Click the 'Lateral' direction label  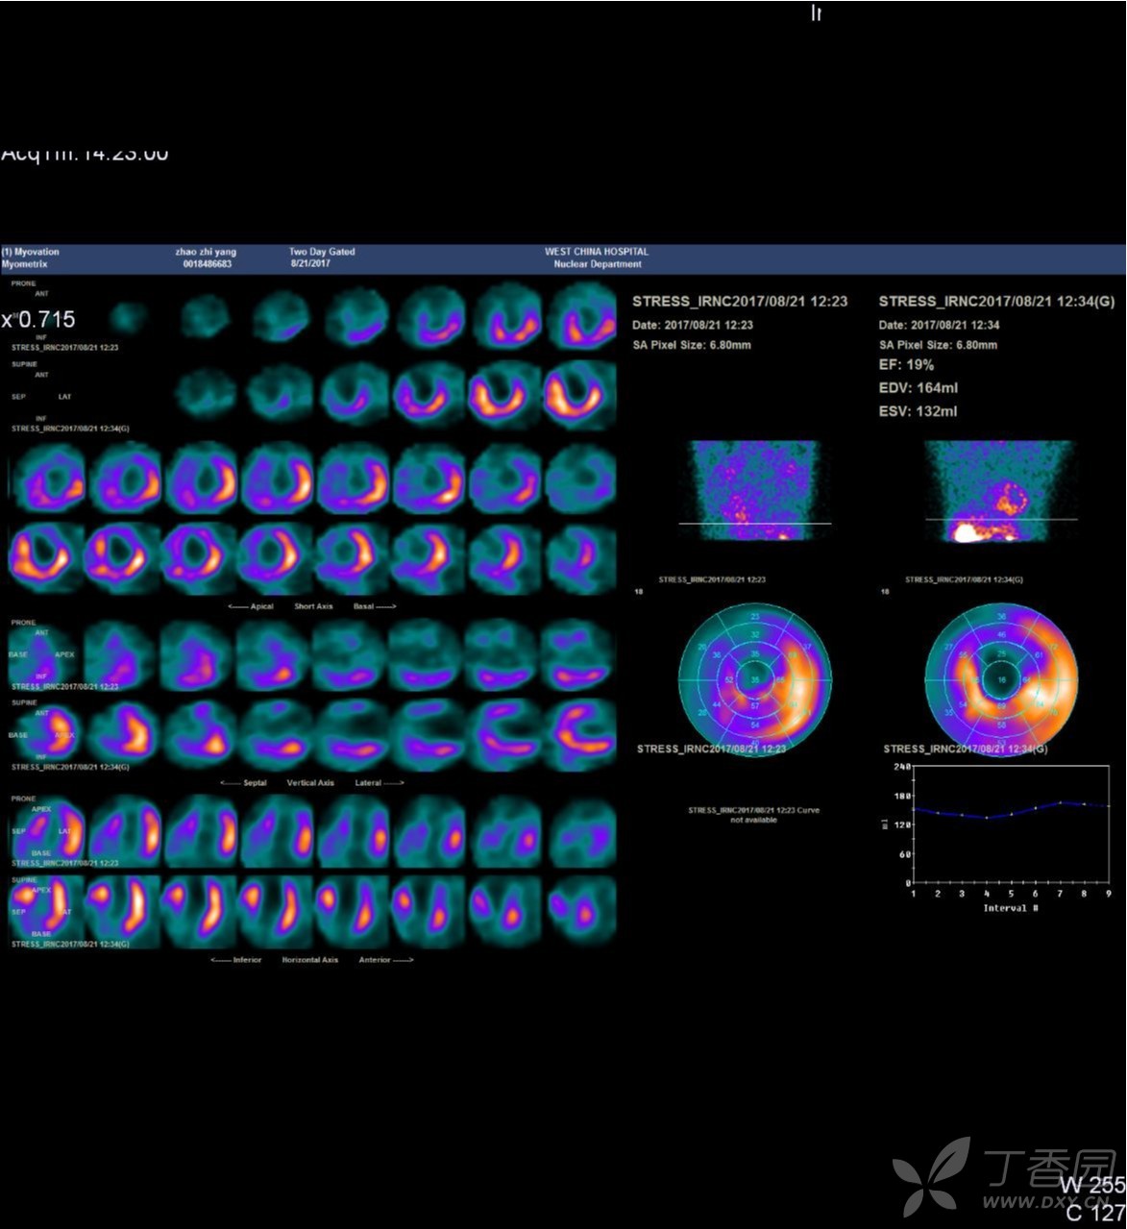[x=368, y=783]
